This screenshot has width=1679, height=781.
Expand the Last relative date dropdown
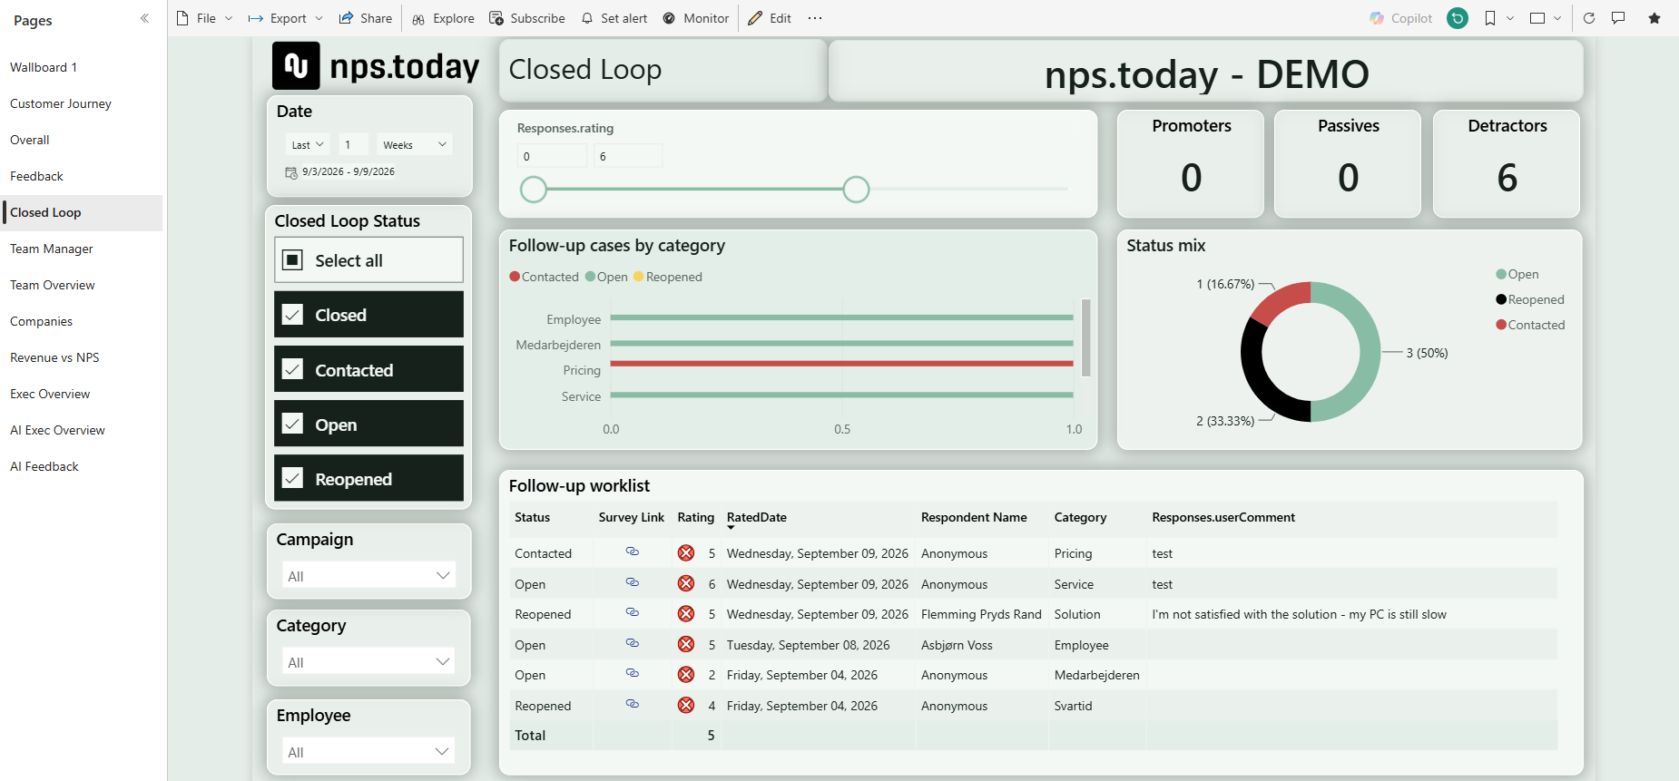click(308, 145)
